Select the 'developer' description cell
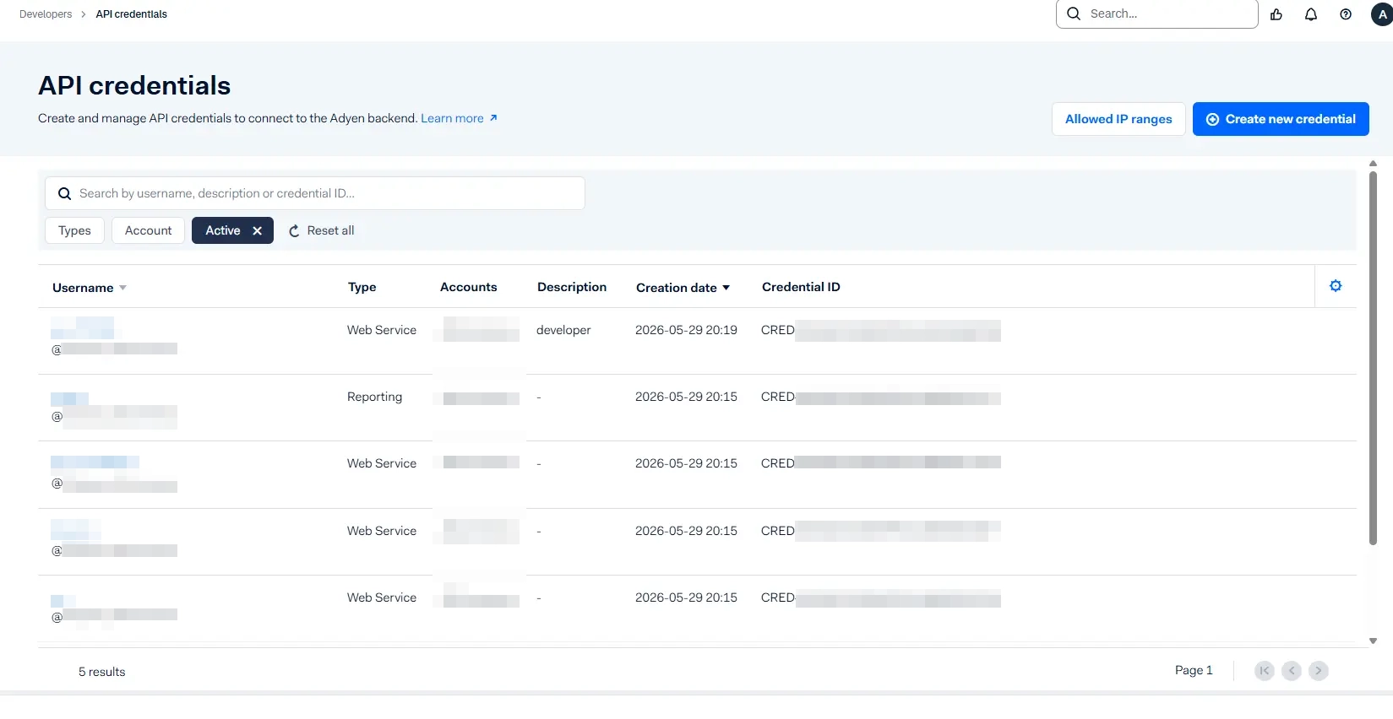This screenshot has height=719, width=1393. 563,330
